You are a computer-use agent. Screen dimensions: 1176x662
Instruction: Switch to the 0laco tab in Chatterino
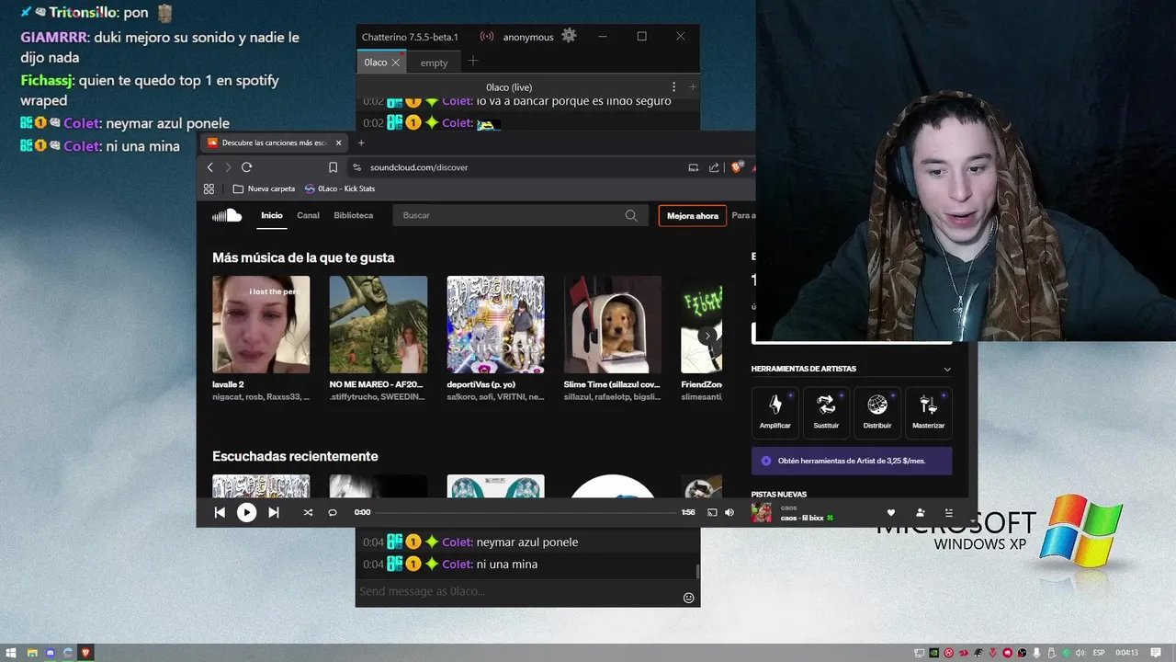tap(375, 63)
